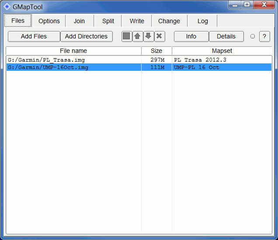Open the Options tab
The height and width of the screenshot is (240, 278).
click(x=49, y=21)
